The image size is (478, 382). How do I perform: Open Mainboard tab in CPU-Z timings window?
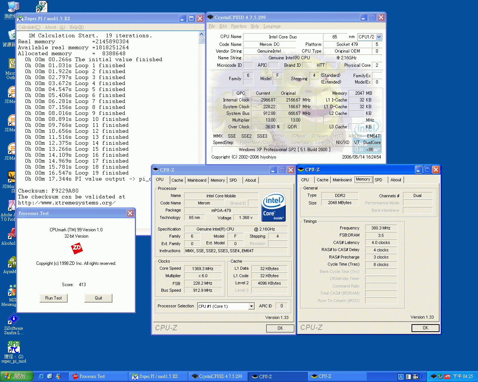pyautogui.click(x=342, y=180)
